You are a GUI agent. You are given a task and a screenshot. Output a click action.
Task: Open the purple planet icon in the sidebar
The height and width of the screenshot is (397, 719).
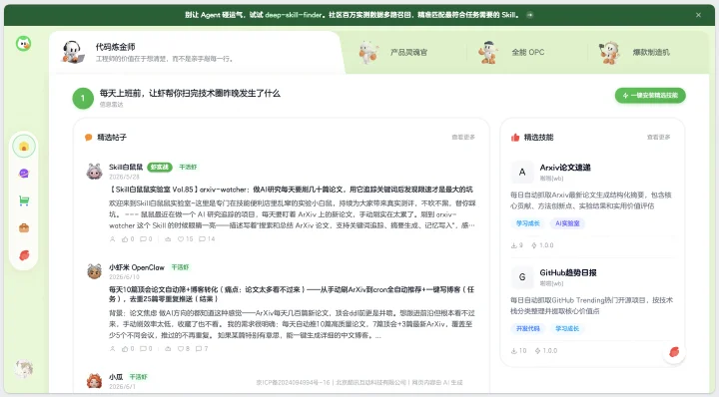click(24, 174)
